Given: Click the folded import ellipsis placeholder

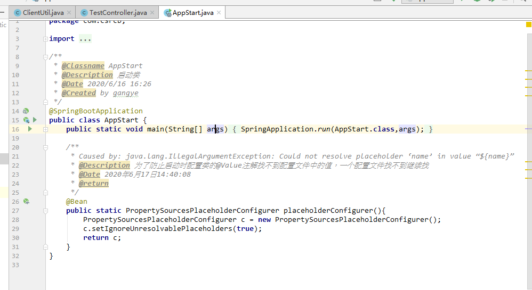Looking at the screenshot, I should pos(85,39).
